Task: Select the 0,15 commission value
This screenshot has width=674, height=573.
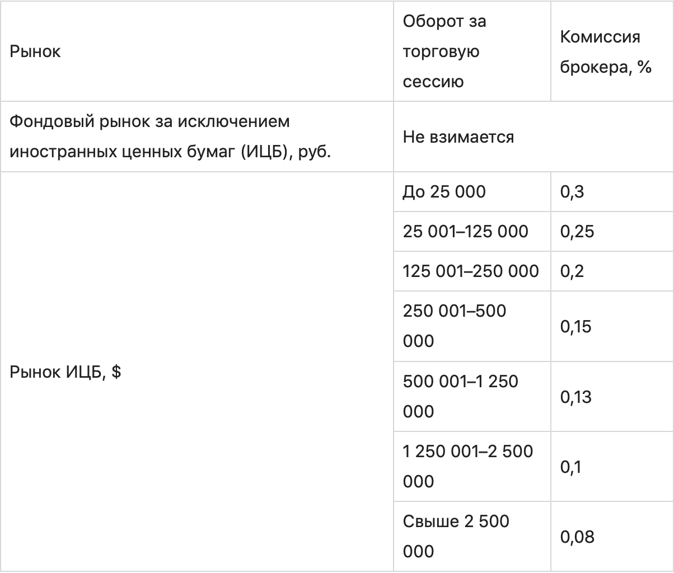Action: [577, 326]
